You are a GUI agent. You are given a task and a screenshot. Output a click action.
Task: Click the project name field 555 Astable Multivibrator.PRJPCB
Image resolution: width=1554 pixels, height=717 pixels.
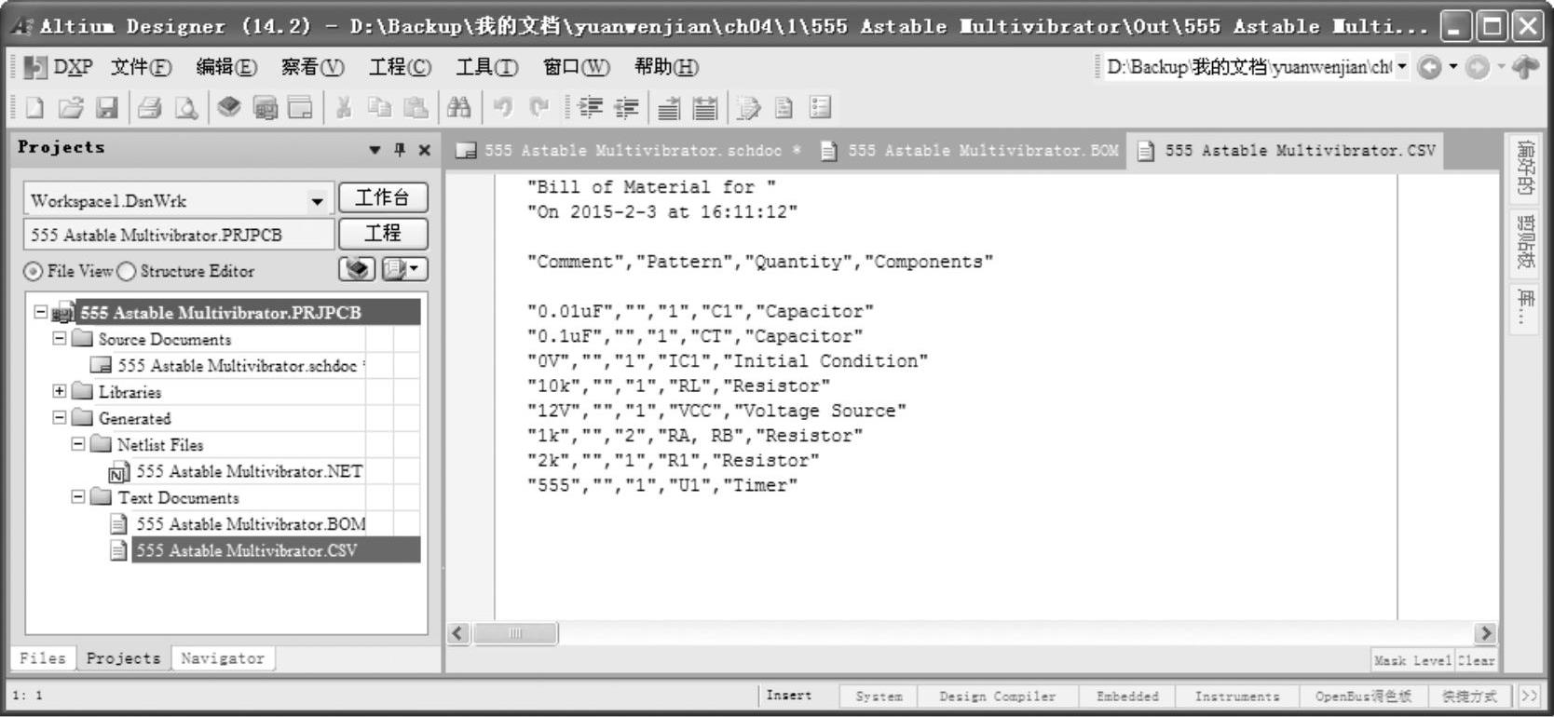coord(178,235)
